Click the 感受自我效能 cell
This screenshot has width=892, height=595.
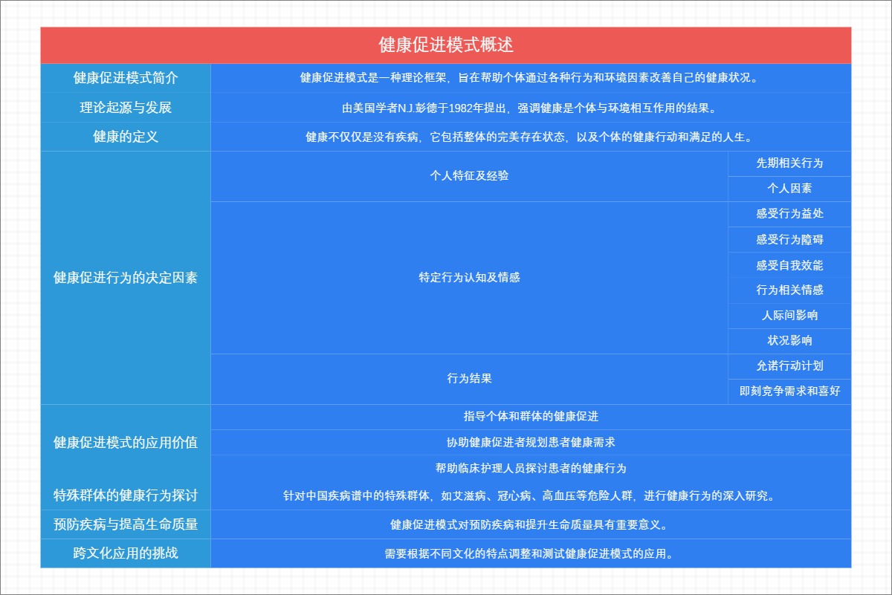788,265
